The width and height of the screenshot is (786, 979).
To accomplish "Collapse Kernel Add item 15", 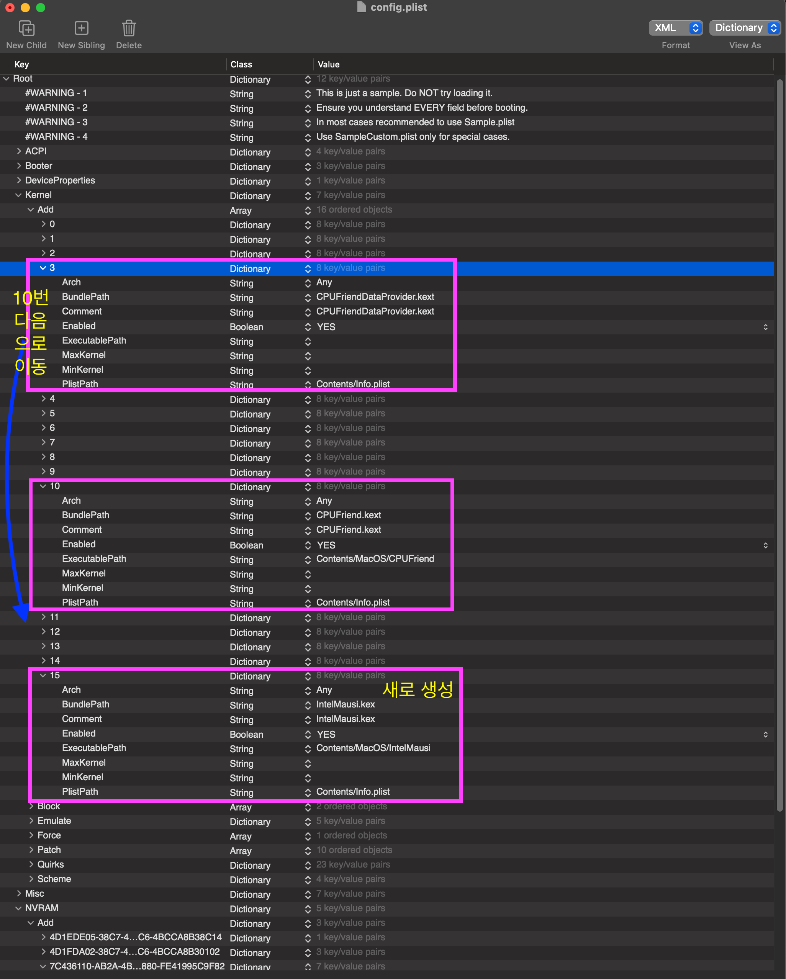I will 43,675.
